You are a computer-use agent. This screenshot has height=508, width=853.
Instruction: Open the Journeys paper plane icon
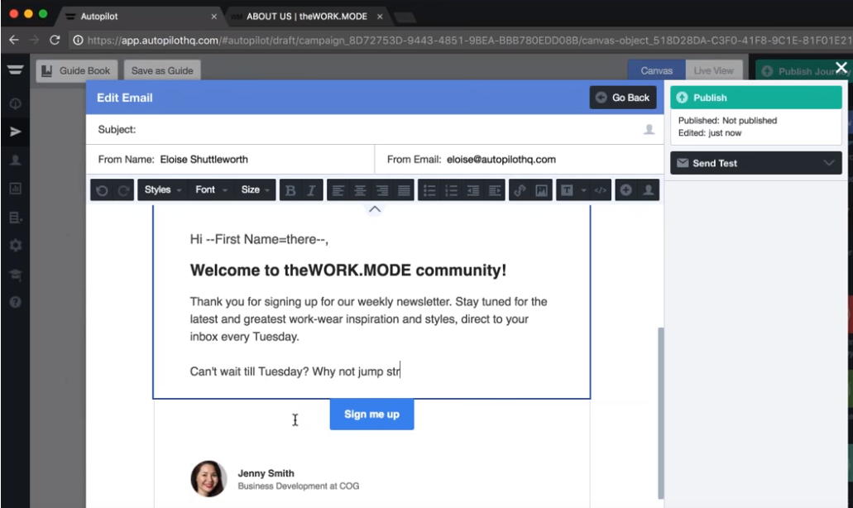point(15,132)
